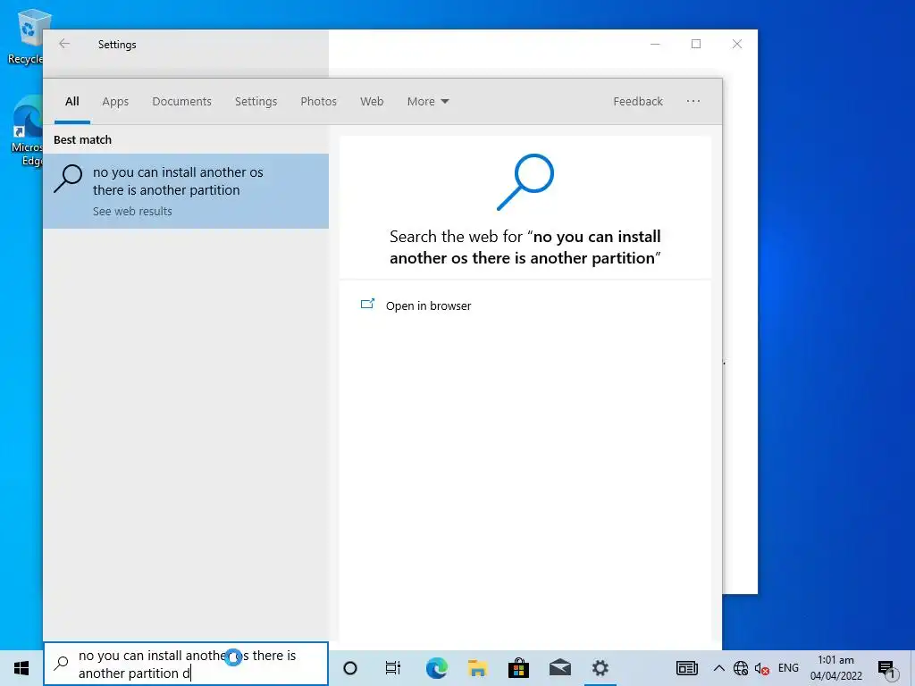Image resolution: width=915 pixels, height=686 pixels.
Task: Click the Best match heading text
Action: 82,140
